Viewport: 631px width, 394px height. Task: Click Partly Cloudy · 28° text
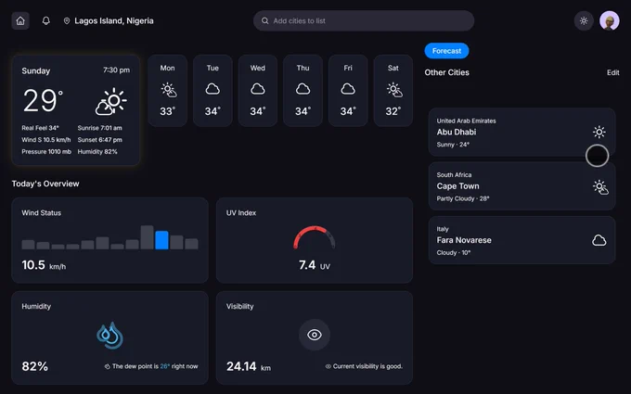(463, 198)
